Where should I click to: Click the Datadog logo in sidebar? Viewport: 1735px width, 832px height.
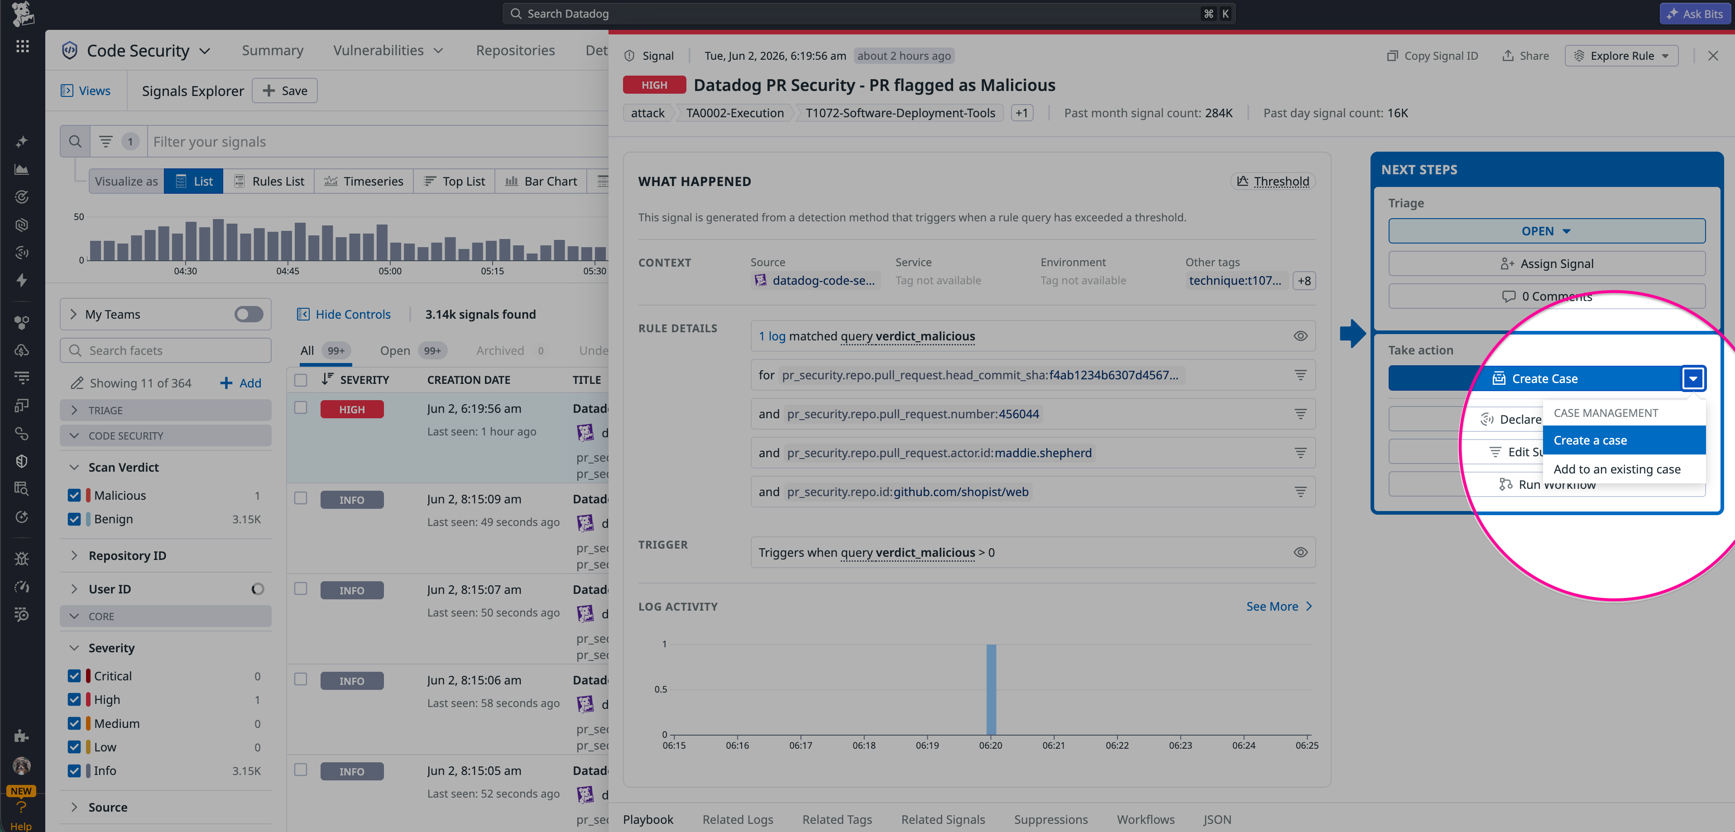coord(22,14)
